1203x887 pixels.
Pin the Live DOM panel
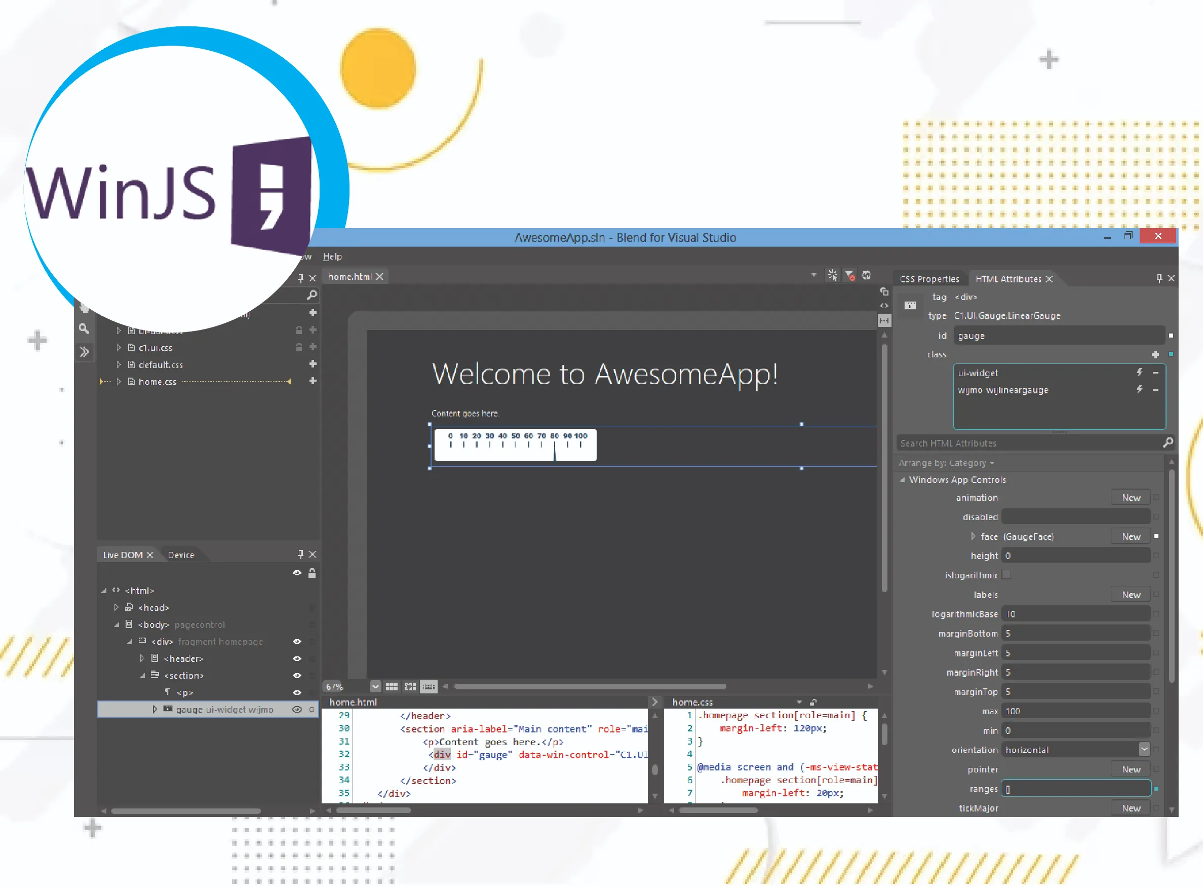(x=300, y=554)
